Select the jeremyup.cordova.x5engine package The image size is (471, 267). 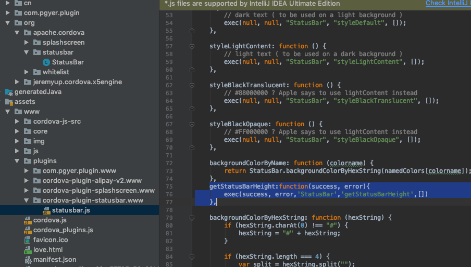77,82
